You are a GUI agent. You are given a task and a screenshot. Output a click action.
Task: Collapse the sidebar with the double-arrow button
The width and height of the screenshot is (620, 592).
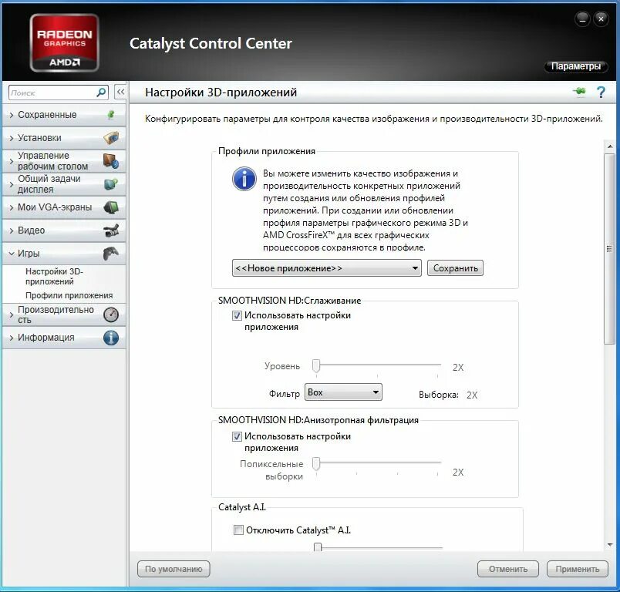(120, 92)
